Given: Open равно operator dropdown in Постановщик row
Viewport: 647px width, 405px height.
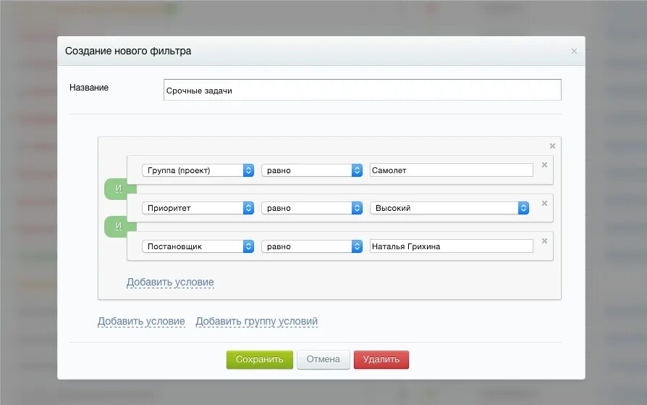Looking at the screenshot, I should point(312,246).
